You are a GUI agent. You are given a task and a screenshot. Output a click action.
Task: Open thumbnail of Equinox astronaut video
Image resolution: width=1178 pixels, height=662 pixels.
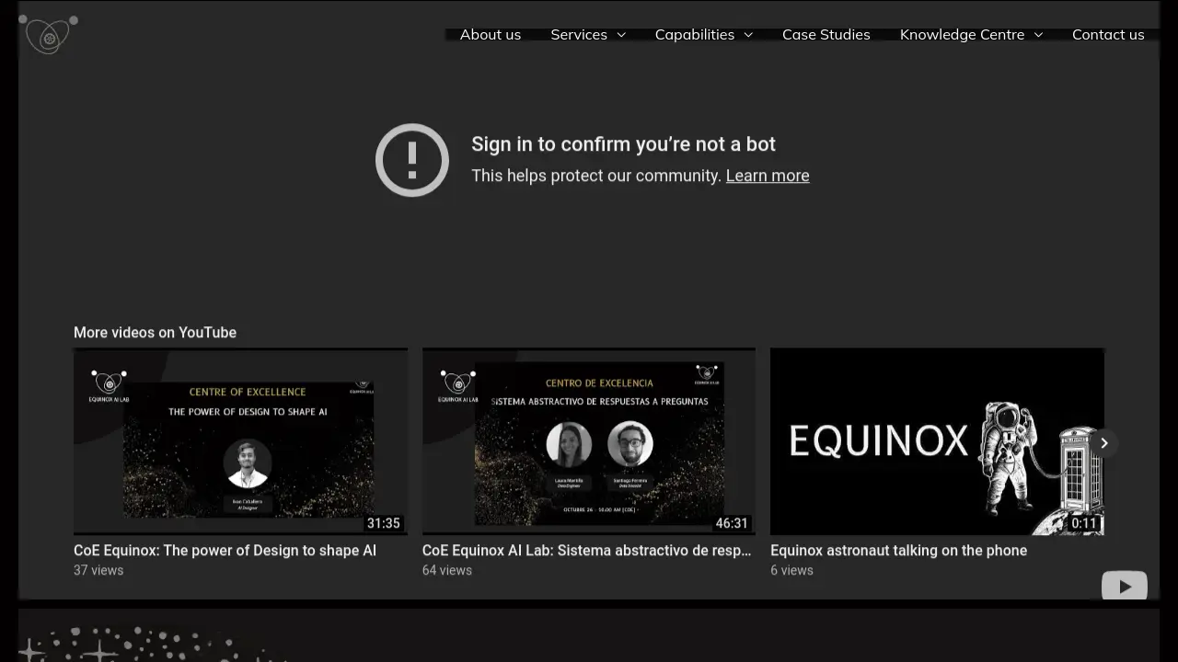pyautogui.click(x=937, y=441)
